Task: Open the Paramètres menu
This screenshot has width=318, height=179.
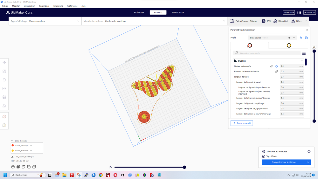Action: point(44,6)
